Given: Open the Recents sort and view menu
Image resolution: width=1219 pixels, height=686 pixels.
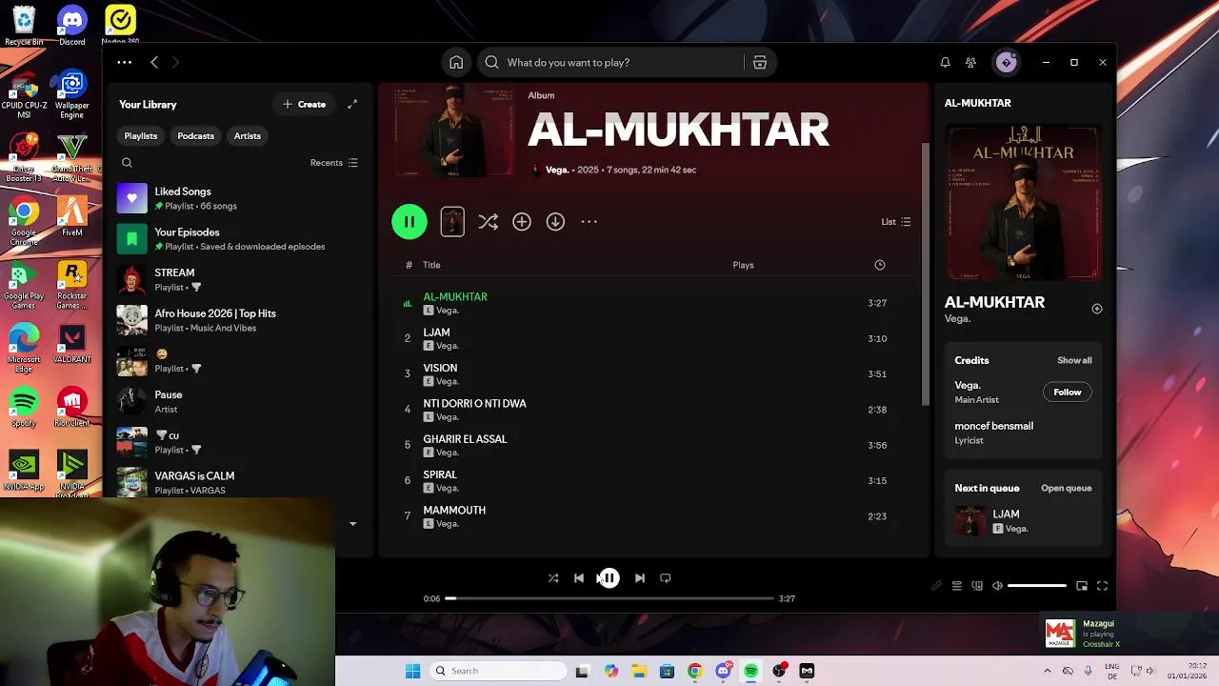Looking at the screenshot, I should [x=334, y=163].
